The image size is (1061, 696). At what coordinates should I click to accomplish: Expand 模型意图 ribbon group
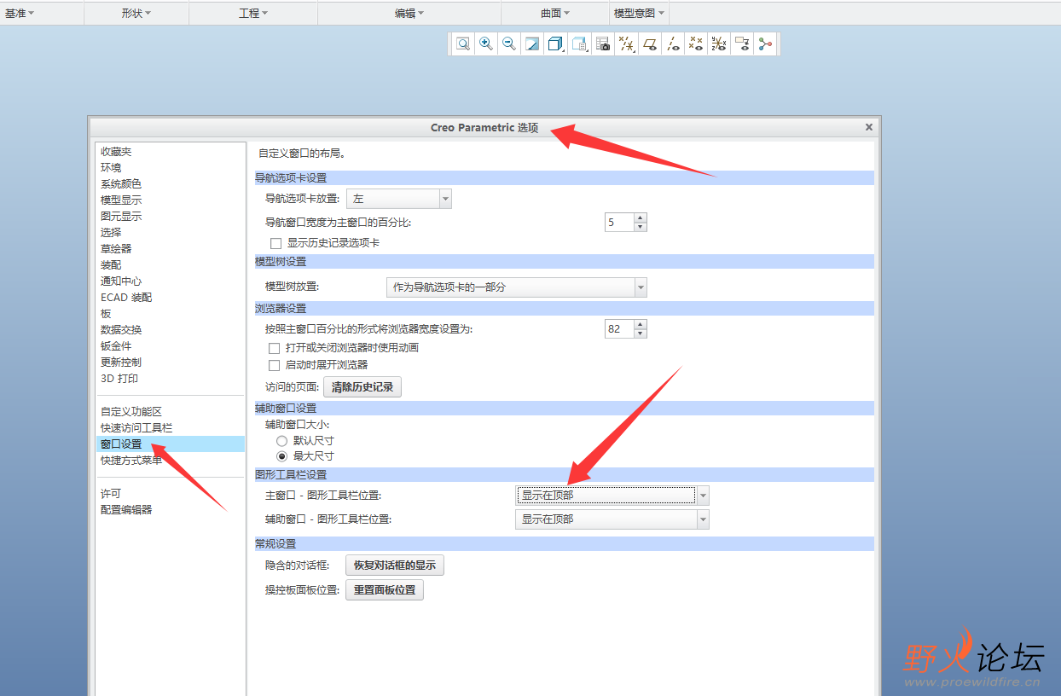click(x=640, y=13)
